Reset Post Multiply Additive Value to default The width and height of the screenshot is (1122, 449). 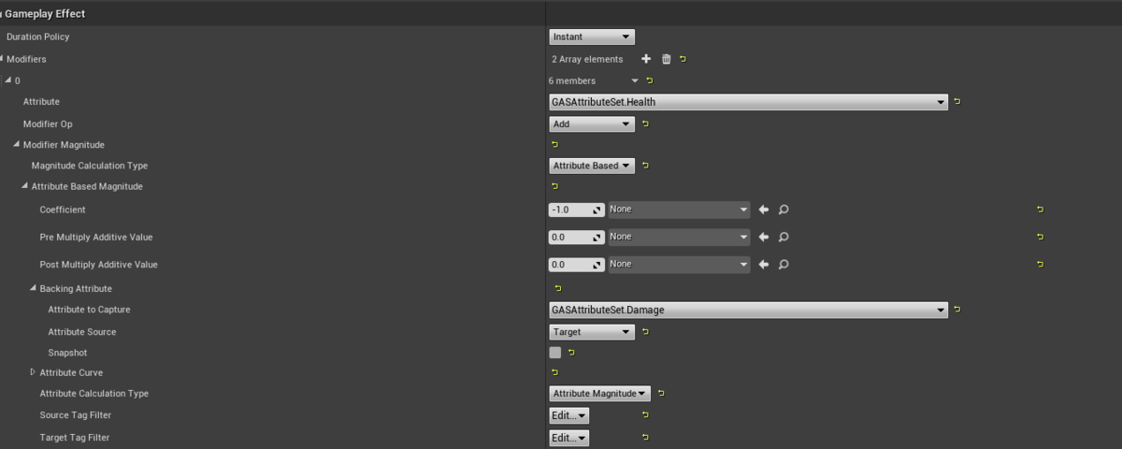pos(1040,265)
